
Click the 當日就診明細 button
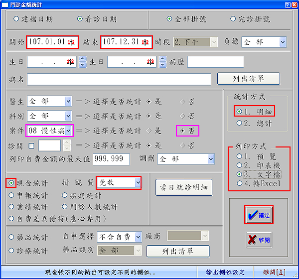pos(184,188)
